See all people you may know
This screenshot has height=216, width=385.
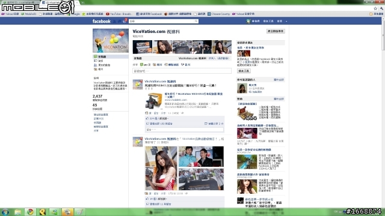(x=279, y=80)
